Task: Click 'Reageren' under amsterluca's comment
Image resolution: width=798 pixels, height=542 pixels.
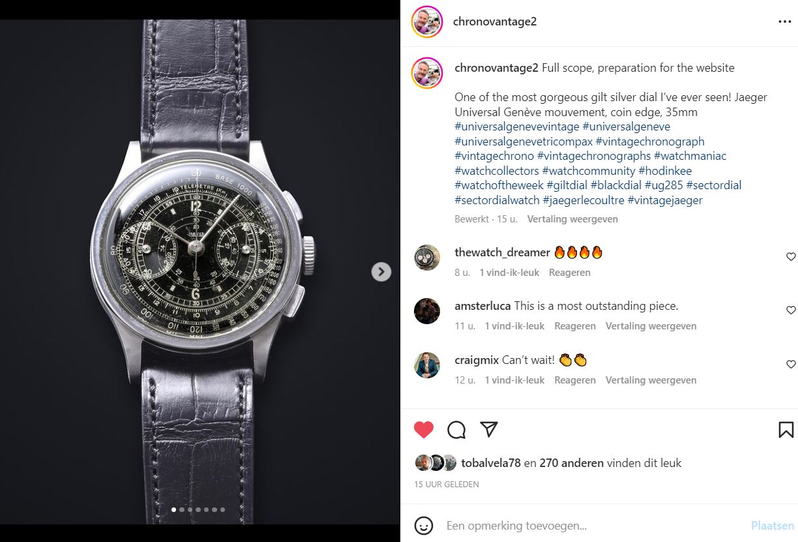Action: [574, 326]
